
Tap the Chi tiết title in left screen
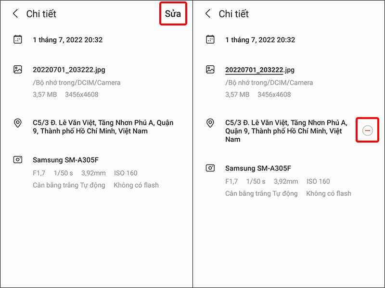pos(41,14)
